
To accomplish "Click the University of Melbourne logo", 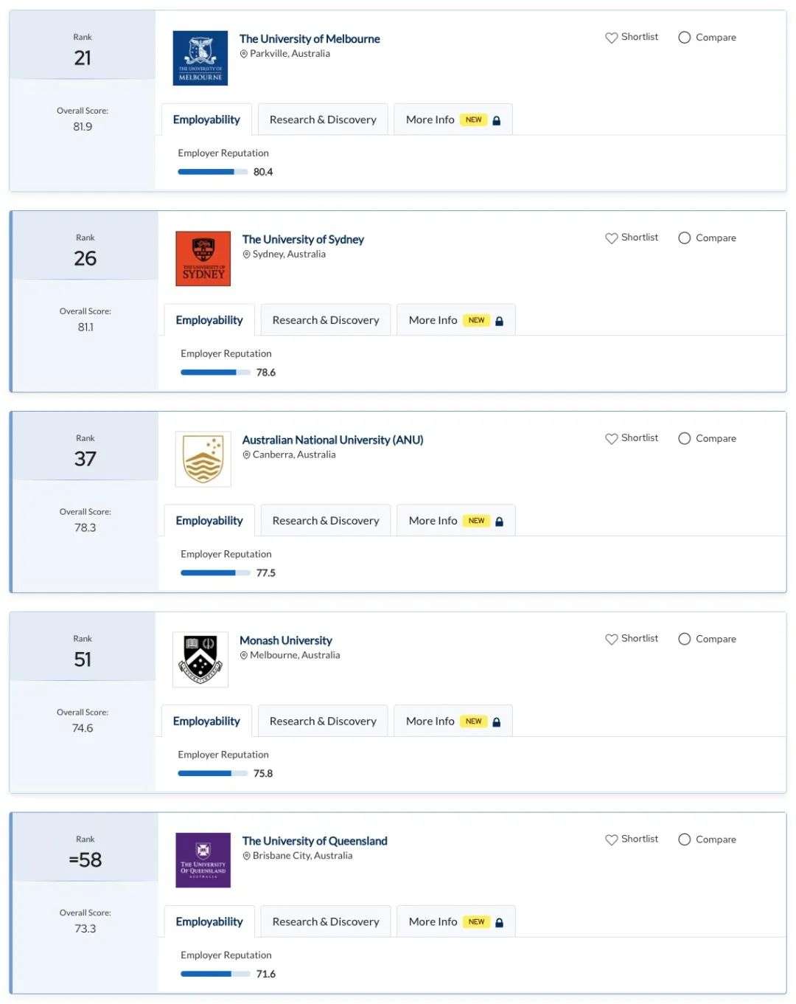I will 200,58.
